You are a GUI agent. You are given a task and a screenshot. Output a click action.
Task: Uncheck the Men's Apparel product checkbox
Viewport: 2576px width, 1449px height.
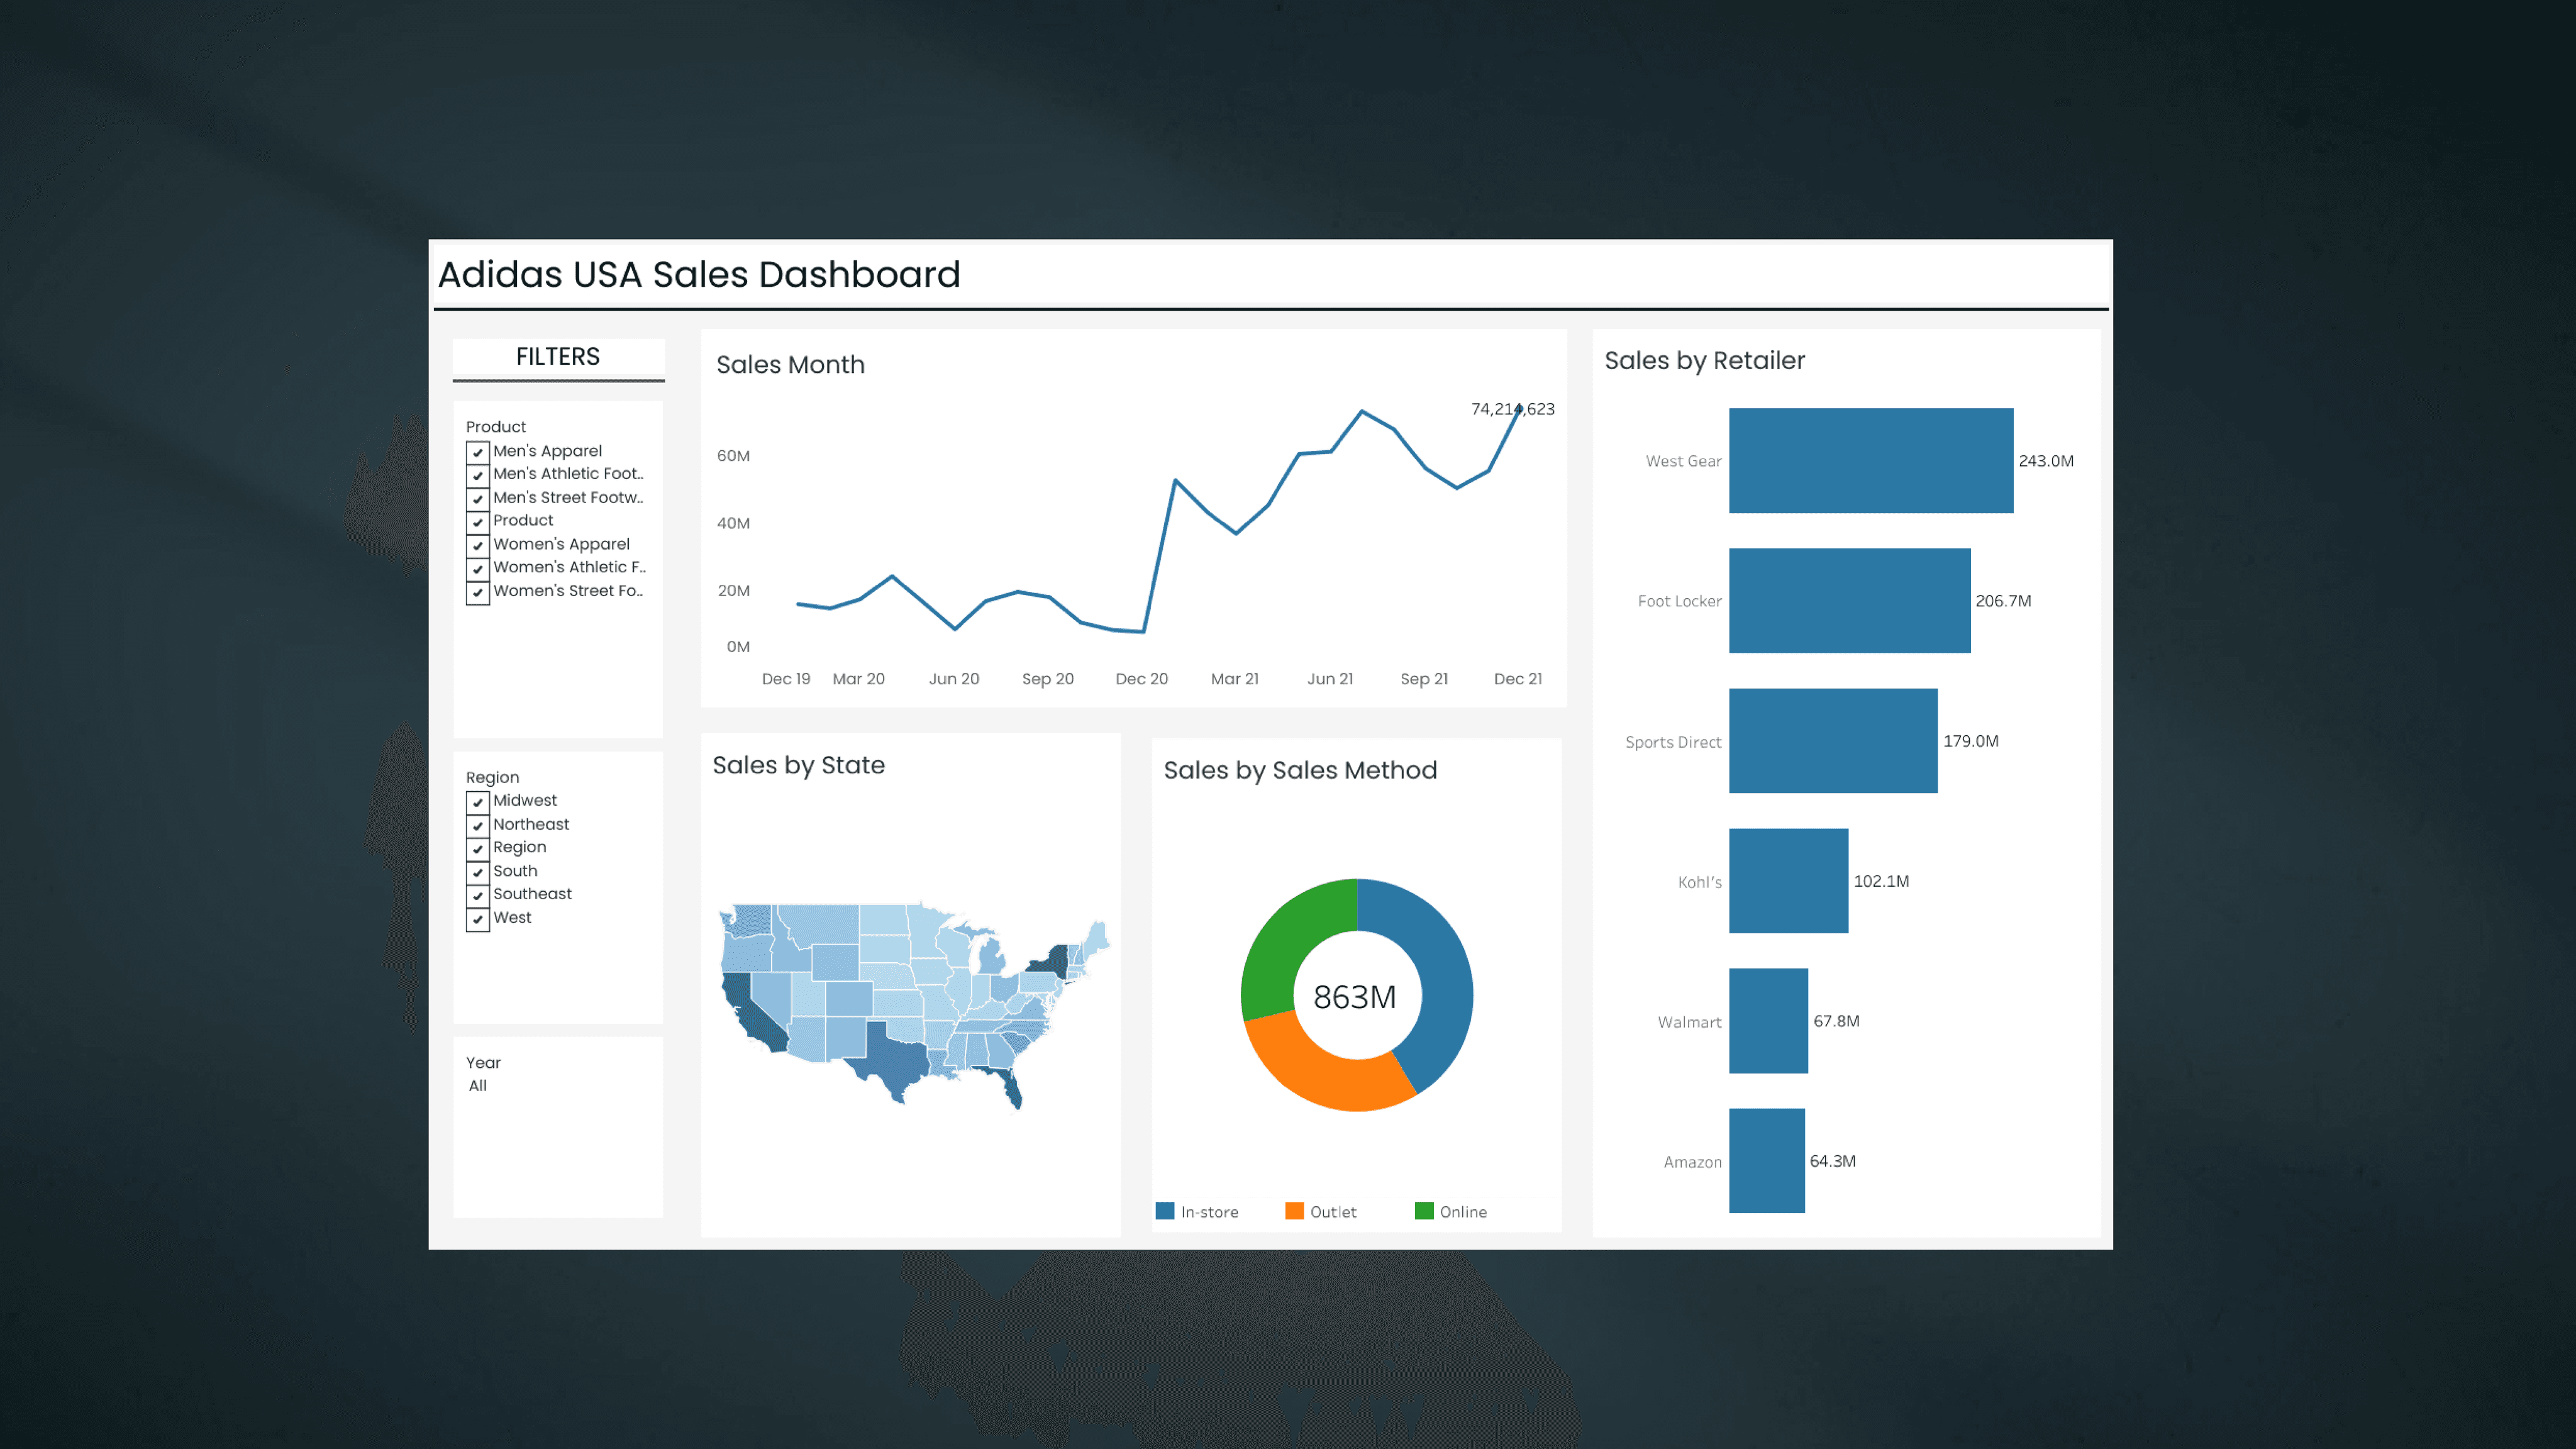point(478,452)
